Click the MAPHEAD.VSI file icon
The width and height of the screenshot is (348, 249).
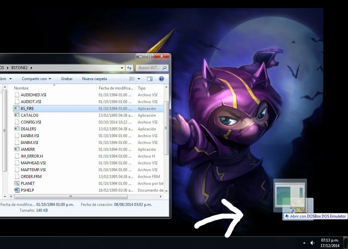tap(17, 163)
